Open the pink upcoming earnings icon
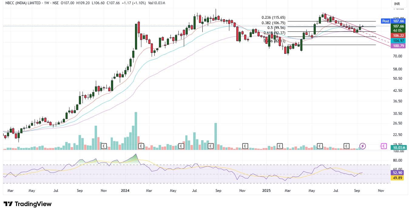Image resolution: width=411 pixels, height=213 pixels. [x=384, y=146]
